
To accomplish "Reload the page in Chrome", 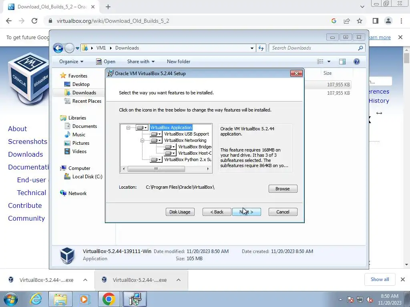I will coord(34,21).
